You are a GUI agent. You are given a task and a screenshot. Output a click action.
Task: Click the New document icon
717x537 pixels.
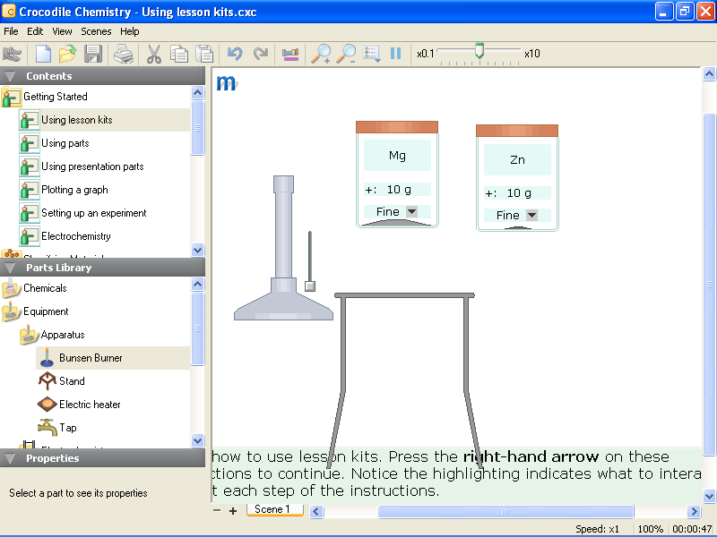[43, 54]
